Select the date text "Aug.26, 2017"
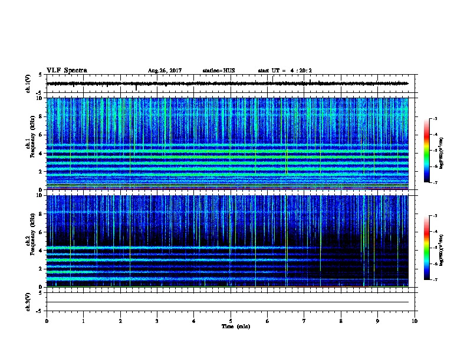 tap(165, 71)
